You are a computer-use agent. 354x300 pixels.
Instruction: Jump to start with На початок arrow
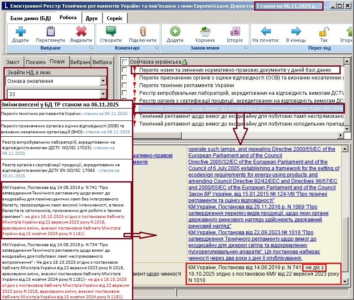tap(266, 32)
